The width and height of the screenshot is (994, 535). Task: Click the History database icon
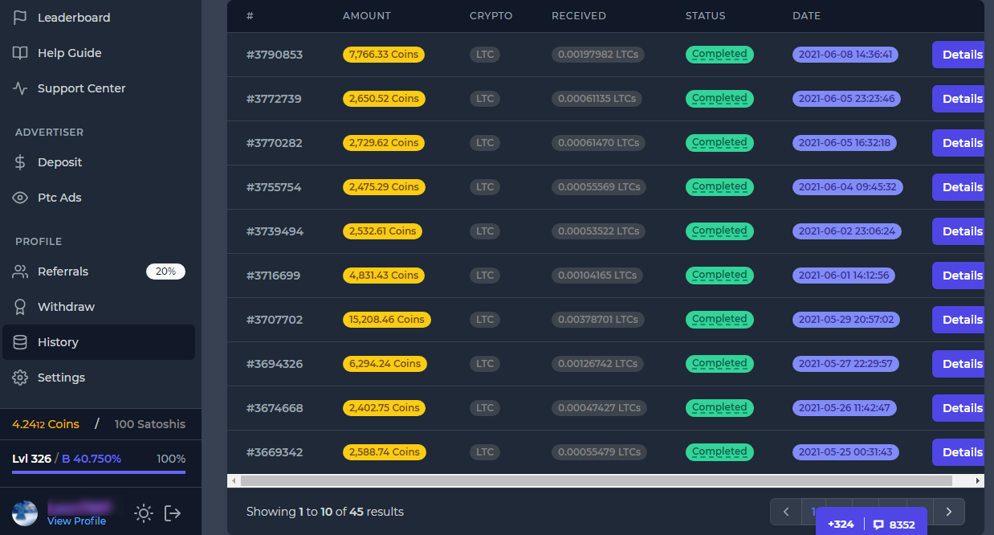click(x=20, y=342)
